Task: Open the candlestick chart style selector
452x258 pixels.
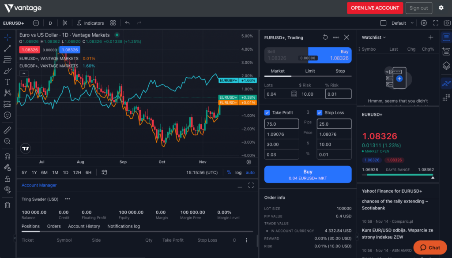Action: tap(65, 23)
